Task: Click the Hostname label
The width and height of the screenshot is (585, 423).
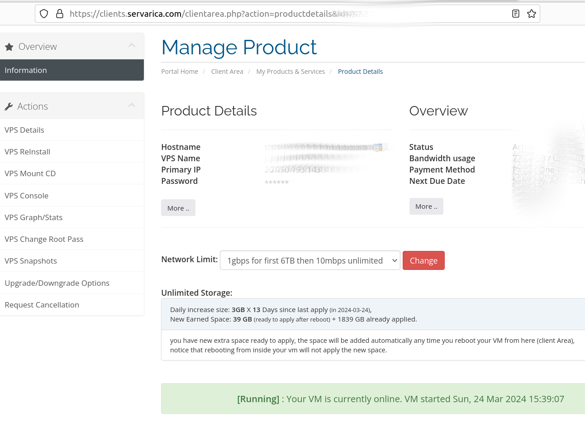Action: (181, 147)
